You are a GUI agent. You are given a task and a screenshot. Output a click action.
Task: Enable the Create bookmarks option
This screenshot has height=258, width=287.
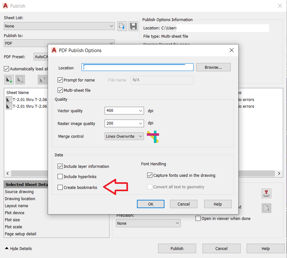[60, 187]
